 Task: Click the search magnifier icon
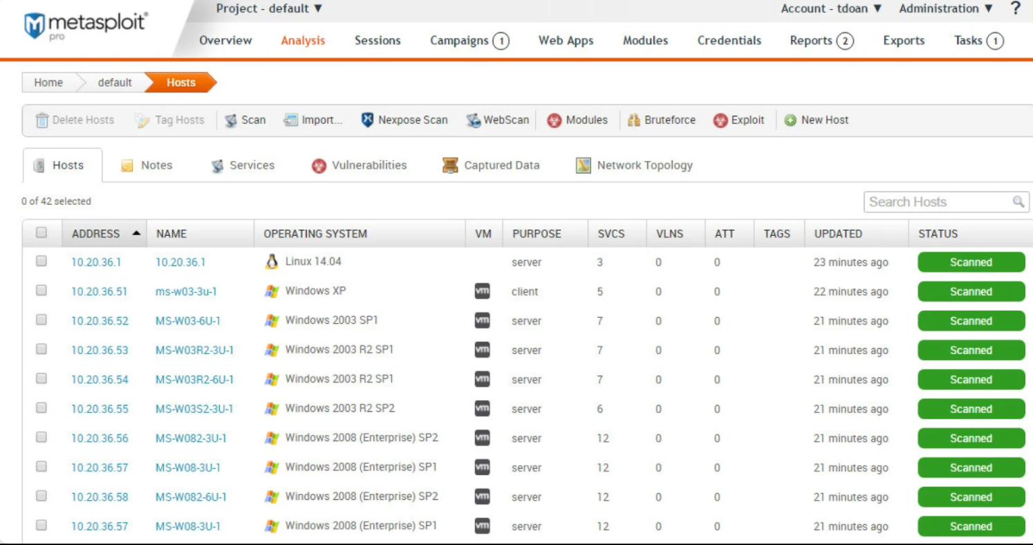tap(1018, 201)
